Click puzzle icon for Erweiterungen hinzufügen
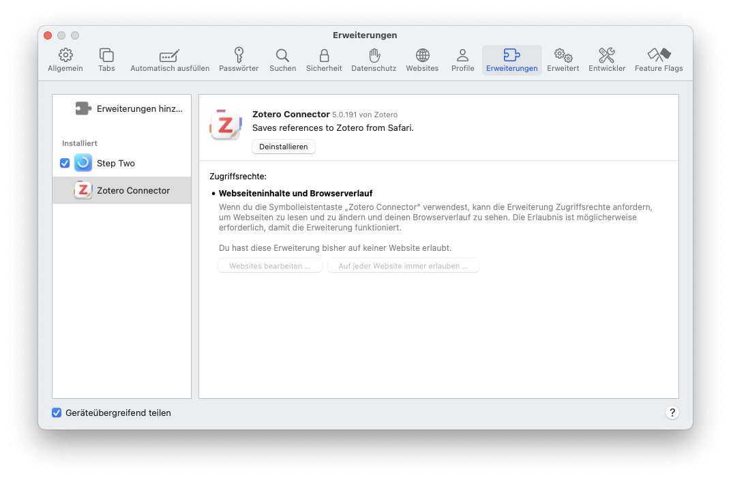Screen dimensions: 731x480 coord(83,108)
